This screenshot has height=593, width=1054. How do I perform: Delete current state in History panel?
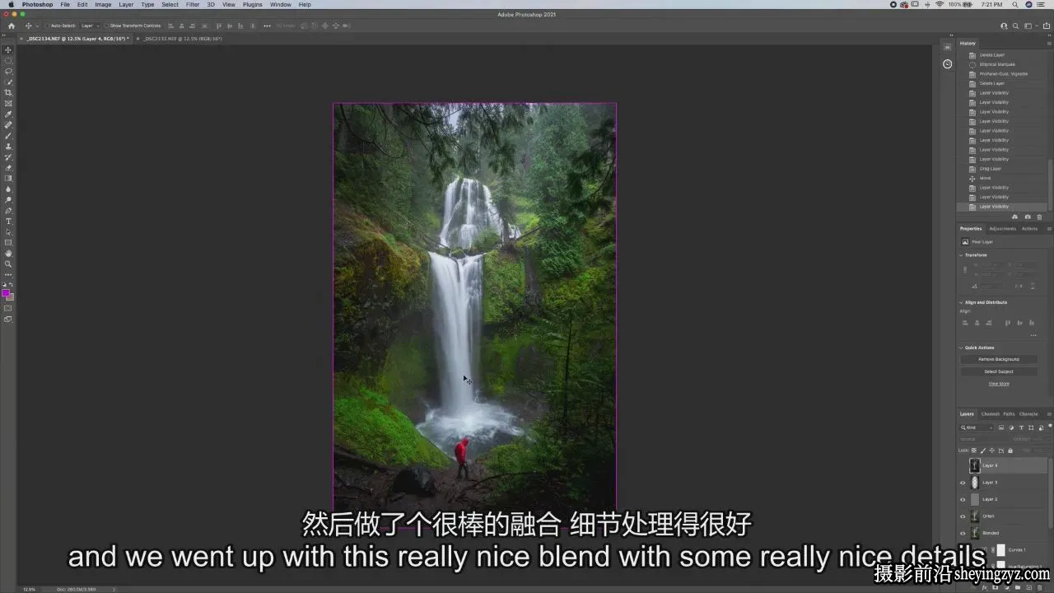(1039, 217)
